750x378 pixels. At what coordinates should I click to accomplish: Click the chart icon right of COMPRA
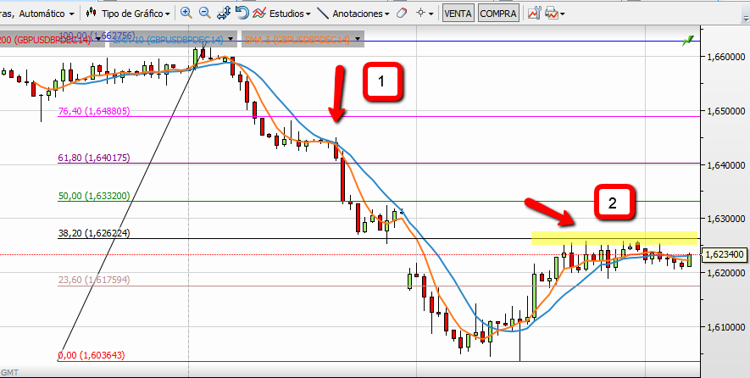point(534,14)
